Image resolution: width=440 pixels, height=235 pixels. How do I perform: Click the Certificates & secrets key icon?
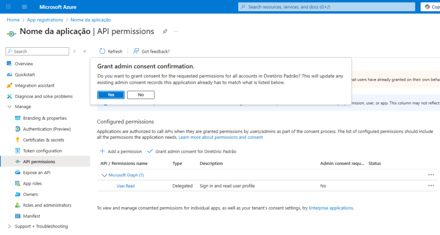click(x=17, y=140)
